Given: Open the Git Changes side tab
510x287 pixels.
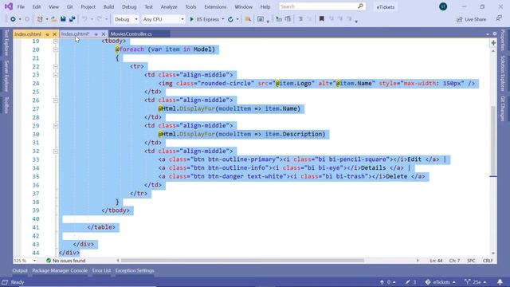Looking at the screenshot, I should [x=503, y=108].
